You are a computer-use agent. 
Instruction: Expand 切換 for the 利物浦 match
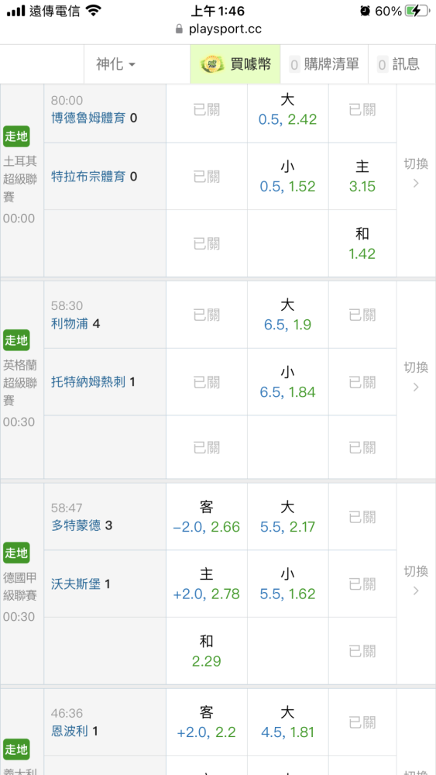(x=416, y=377)
